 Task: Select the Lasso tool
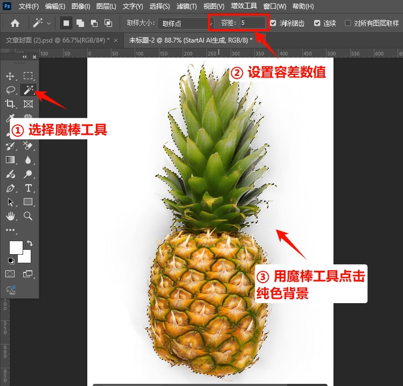point(11,90)
